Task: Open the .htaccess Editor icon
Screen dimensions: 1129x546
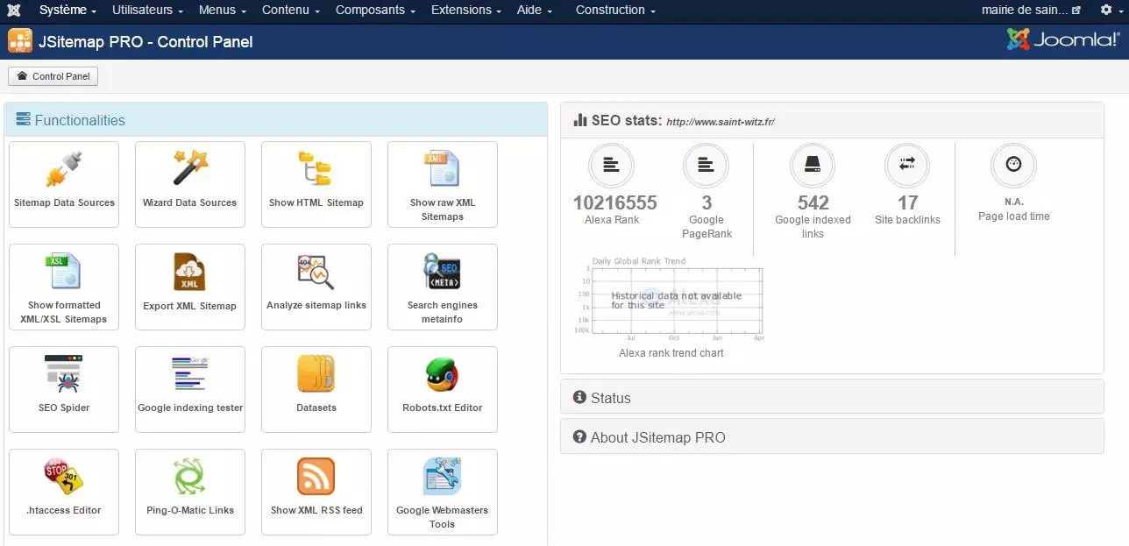Action: (64, 476)
